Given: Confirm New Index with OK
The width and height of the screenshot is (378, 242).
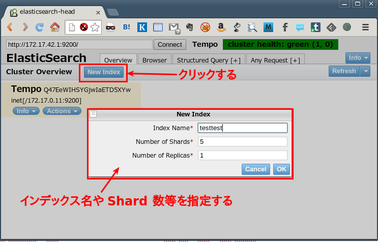Looking at the screenshot, I should 281,169.
